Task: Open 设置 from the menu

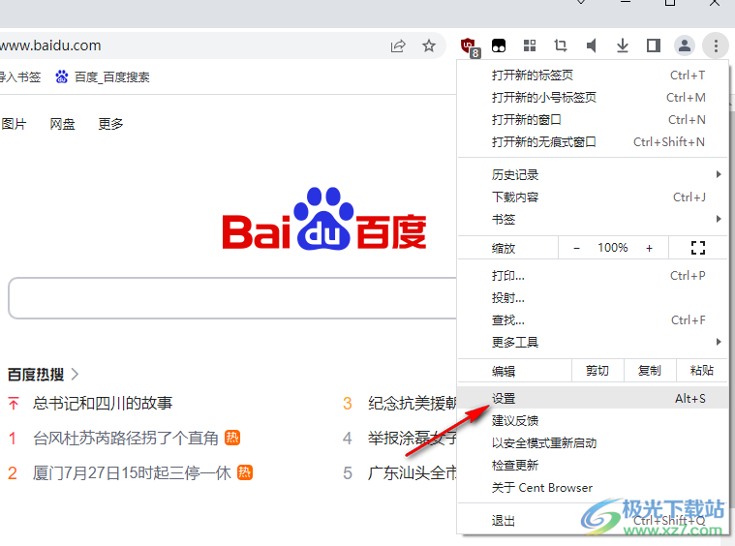Action: 592,399
